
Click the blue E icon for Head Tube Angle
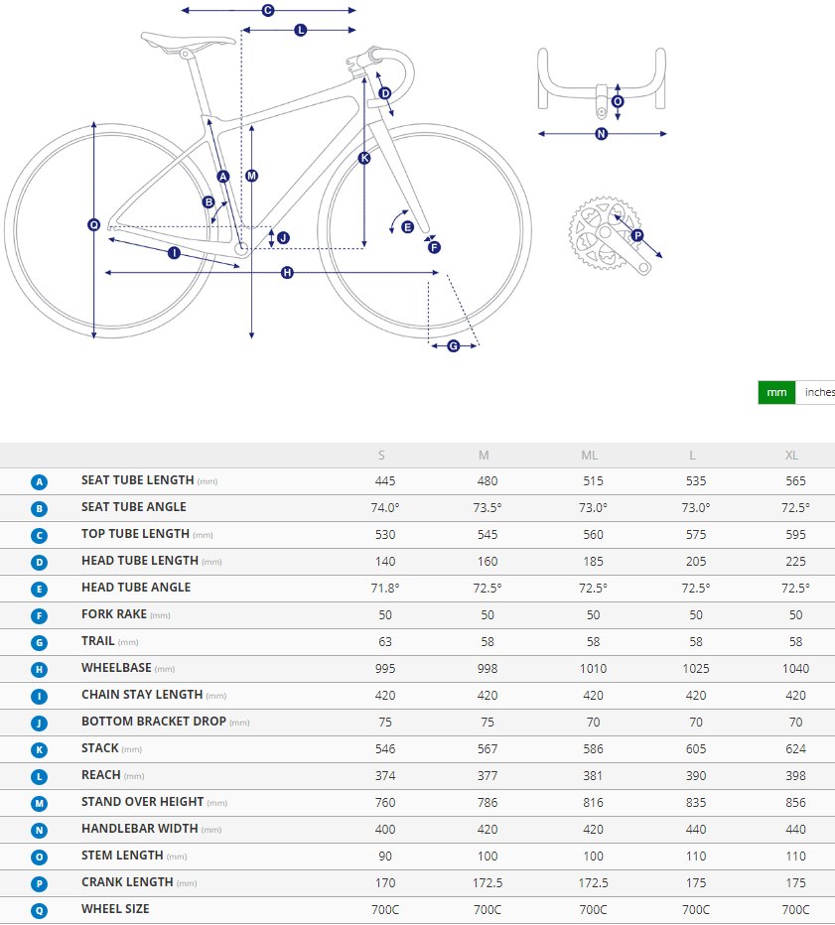[40, 589]
